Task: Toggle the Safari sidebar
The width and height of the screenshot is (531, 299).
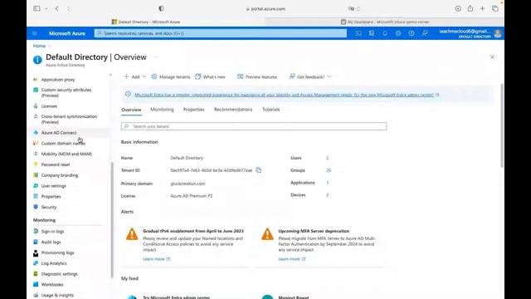Action: pos(37,9)
